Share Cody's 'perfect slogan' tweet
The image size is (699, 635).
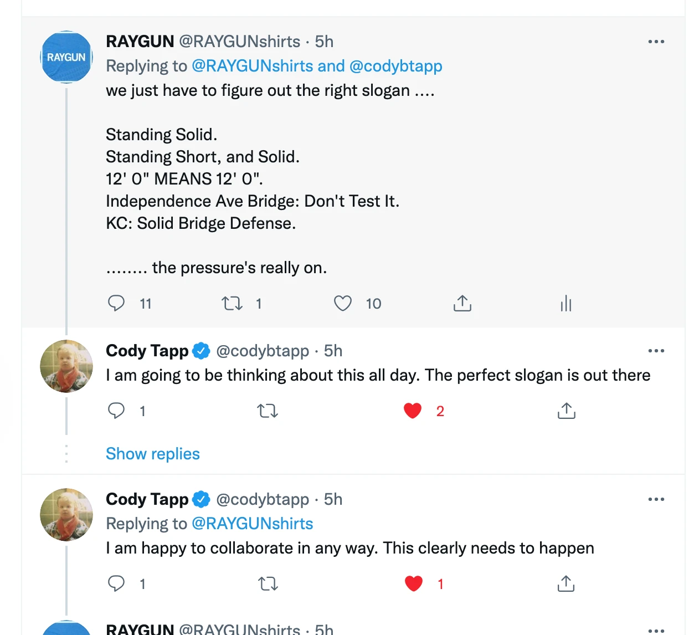[x=566, y=411]
